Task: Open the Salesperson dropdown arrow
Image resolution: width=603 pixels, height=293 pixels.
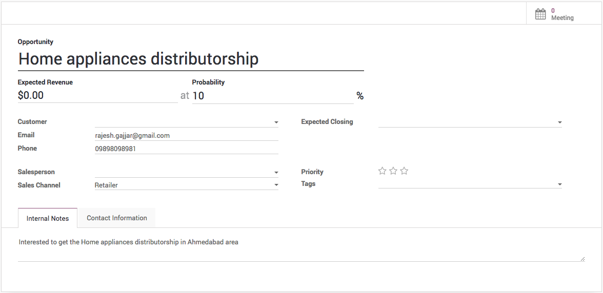Action: [276, 173]
